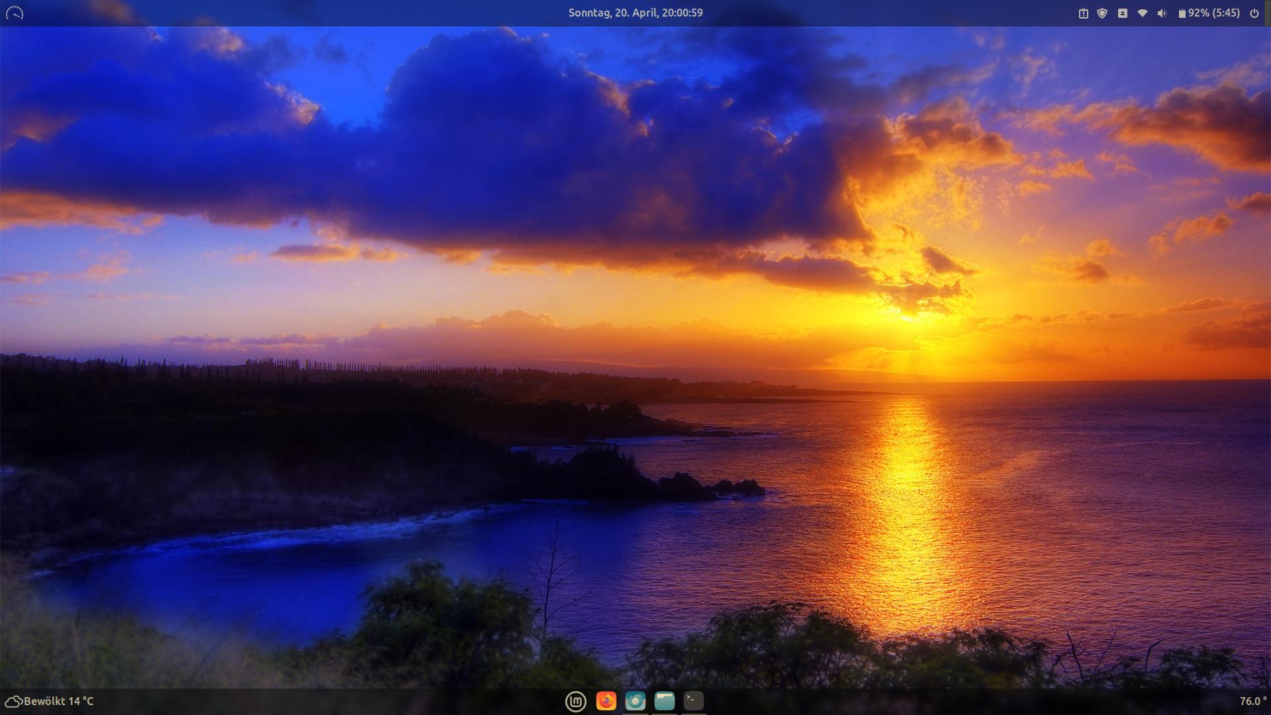The image size is (1271, 715).
Task: Show battery details at 92% (5:45)
Action: coord(1213,13)
